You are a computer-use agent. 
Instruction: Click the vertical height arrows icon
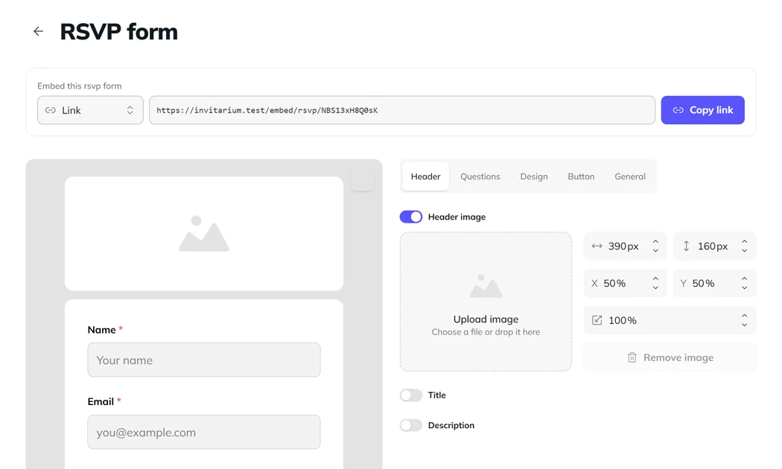tap(686, 246)
